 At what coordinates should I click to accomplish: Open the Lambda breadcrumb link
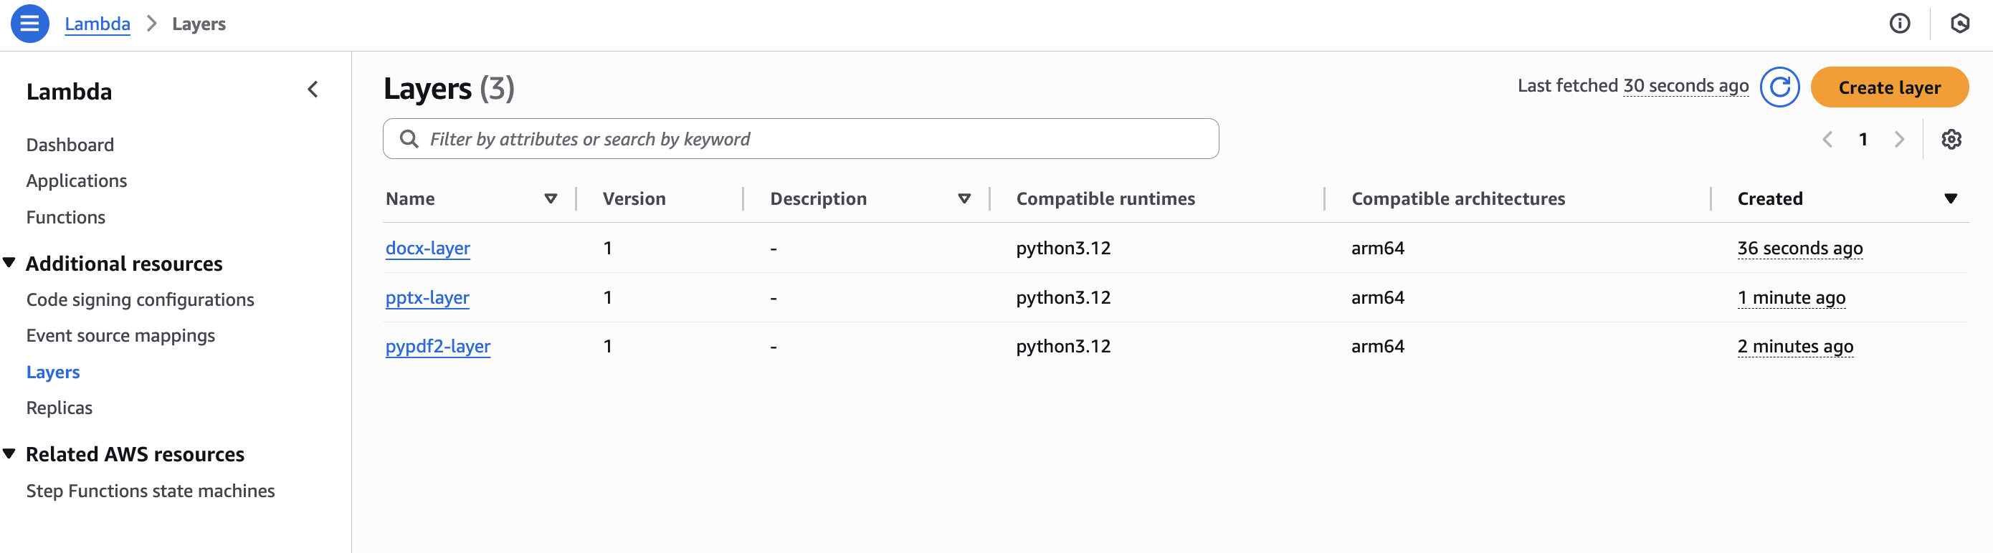[97, 24]
